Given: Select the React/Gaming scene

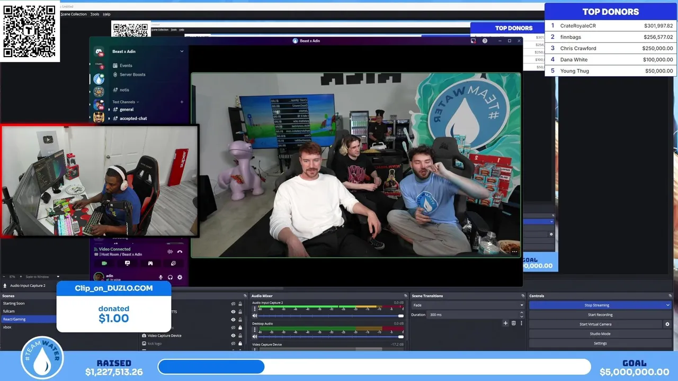Looking at the screenshot, I should pyautogui.click(x=29, y=319).
